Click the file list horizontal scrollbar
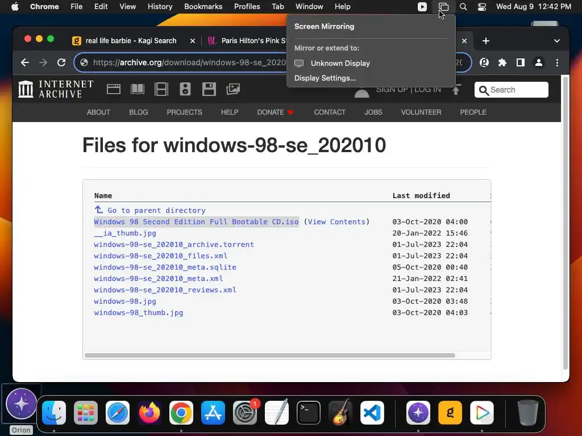Viewport: 582px width, 436px height. (x=270, y=355)
